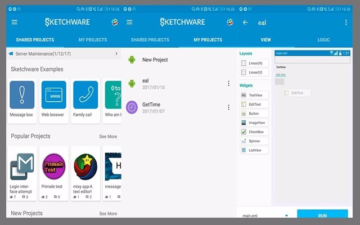Tap the GetTime project clock icon
Viewport: 360px width, 225px height.
tap(132, 107)
